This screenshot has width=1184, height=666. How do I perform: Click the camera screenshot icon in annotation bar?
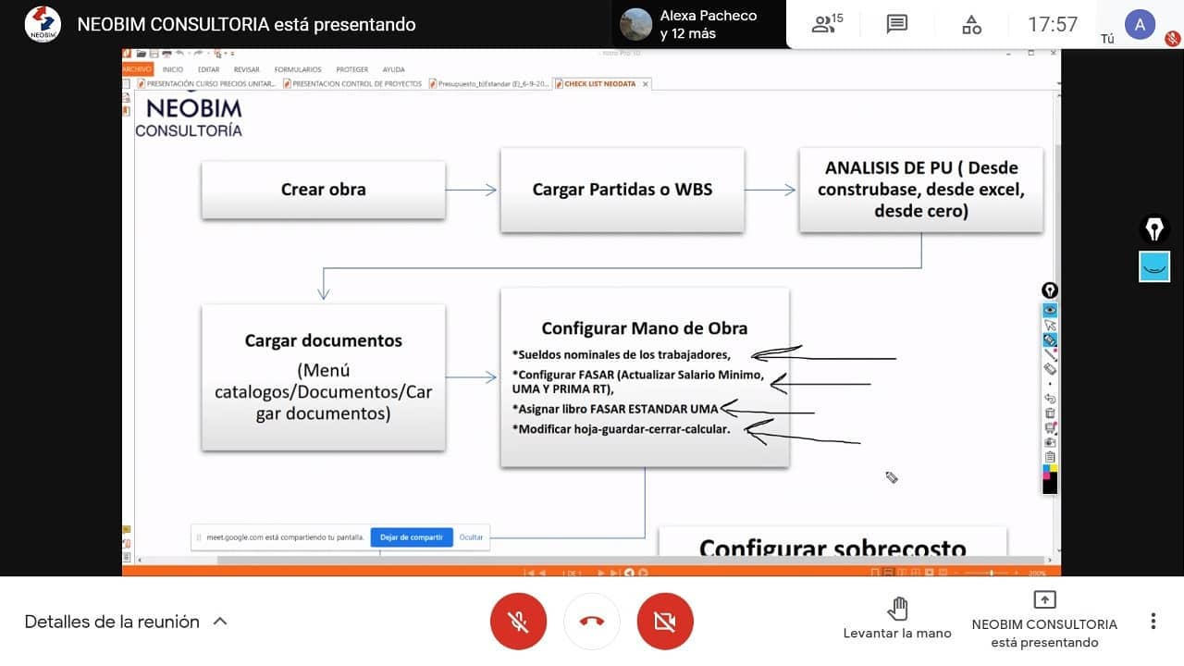[x=1050, y=442]
